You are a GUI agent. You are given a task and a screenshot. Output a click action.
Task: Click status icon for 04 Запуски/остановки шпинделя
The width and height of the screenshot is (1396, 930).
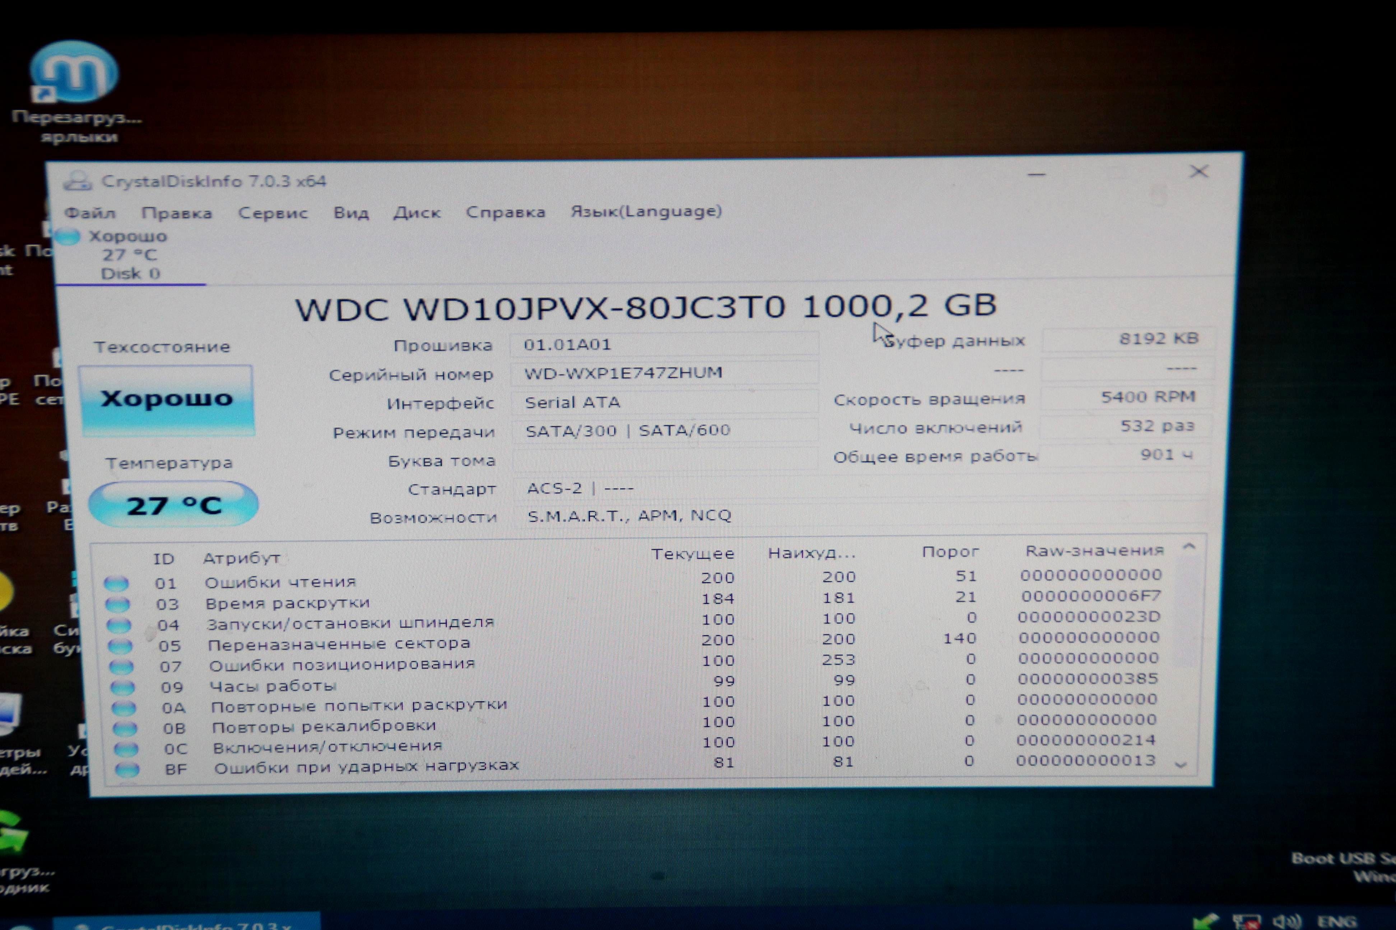point(119,625)
